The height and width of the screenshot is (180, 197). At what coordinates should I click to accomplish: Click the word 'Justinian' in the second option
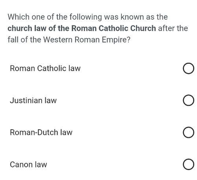[26, 100]
